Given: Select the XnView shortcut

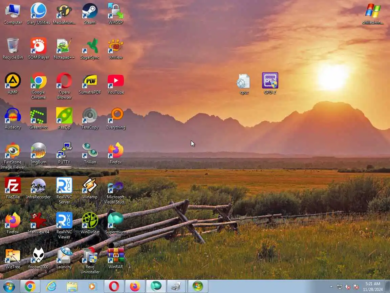Looking at the screenshot, I should (x=116, y=49).
